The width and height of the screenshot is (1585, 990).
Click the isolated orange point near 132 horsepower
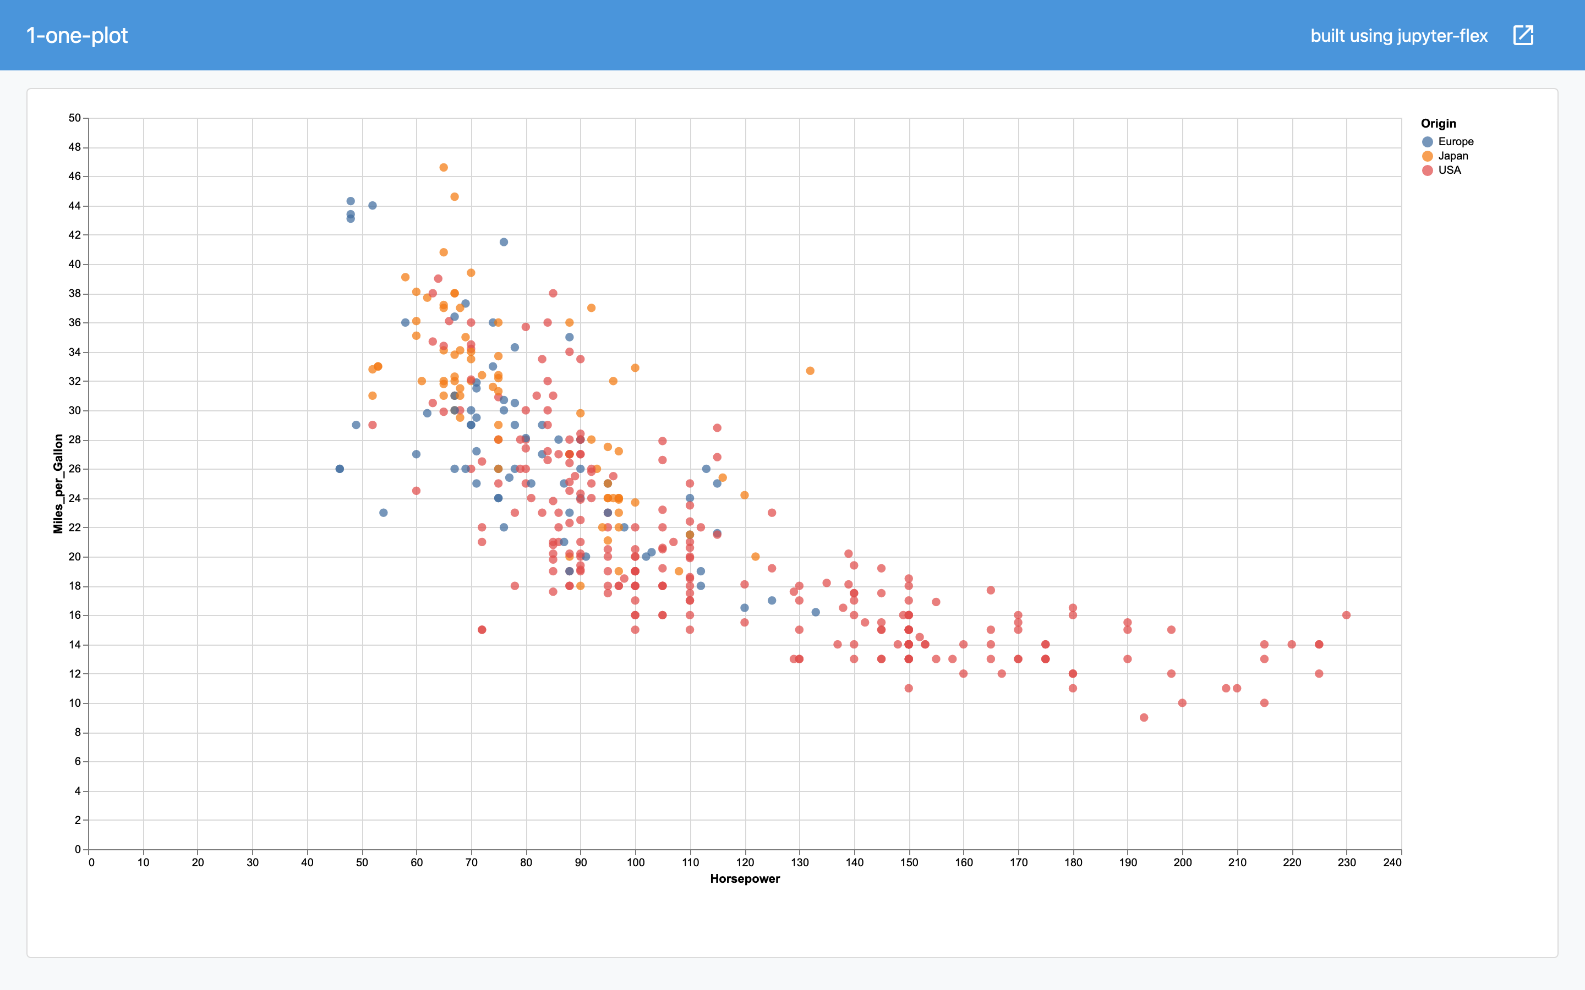coord(810,371)
